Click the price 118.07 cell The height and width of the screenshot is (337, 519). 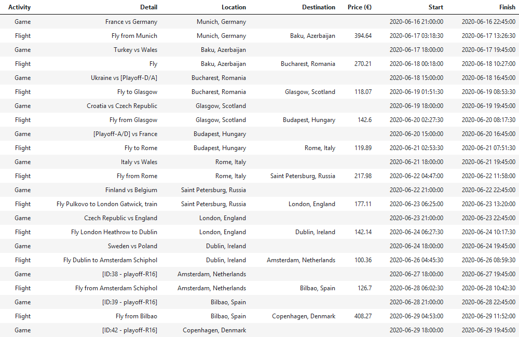tap(363, 92)
